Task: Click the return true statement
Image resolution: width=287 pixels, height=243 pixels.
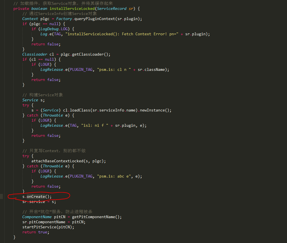Action: (36, 232)
